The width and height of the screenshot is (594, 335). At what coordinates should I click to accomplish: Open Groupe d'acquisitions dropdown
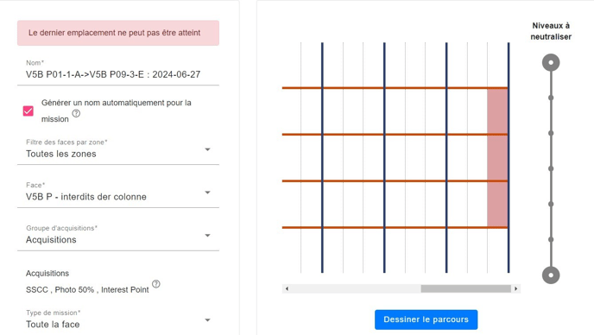point(118,236)
